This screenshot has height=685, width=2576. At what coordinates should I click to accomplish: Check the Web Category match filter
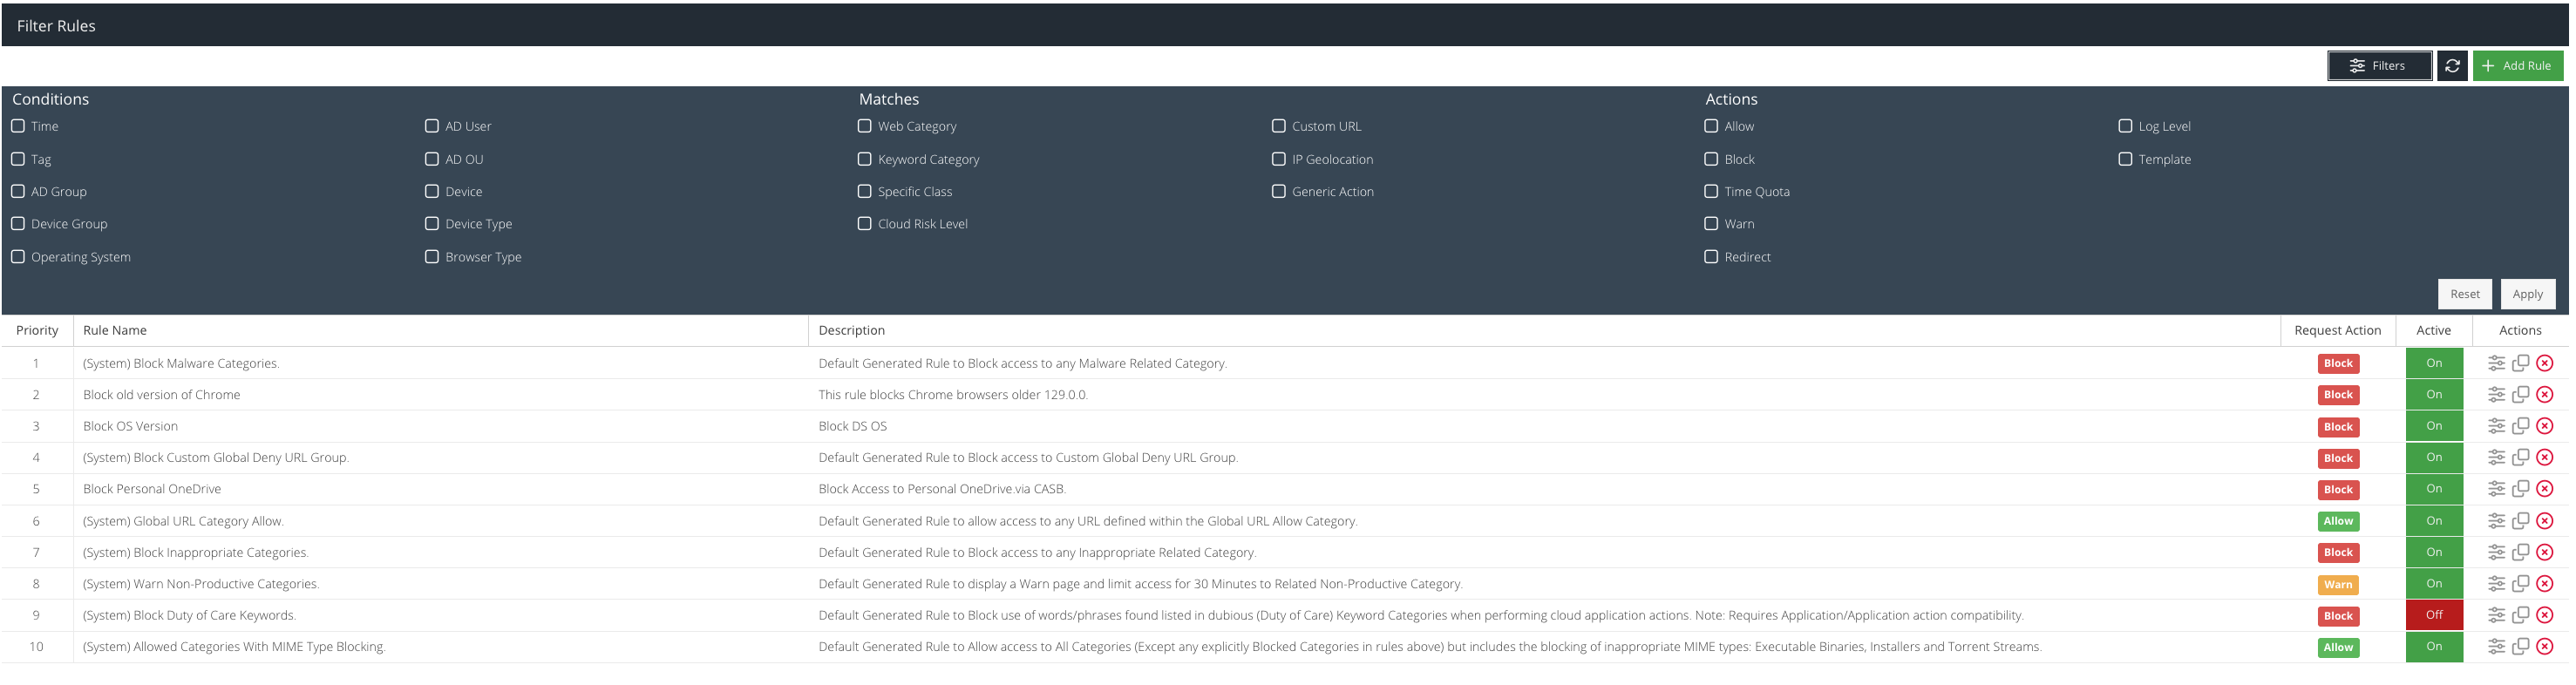pos(865,126)
